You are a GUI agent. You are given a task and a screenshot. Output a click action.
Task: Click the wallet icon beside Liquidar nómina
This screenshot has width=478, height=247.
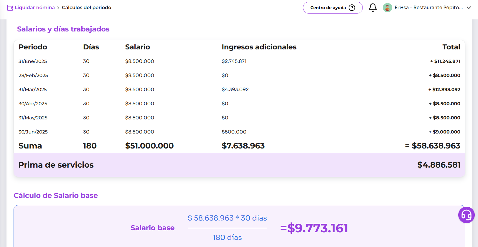(x=10, y=8)
